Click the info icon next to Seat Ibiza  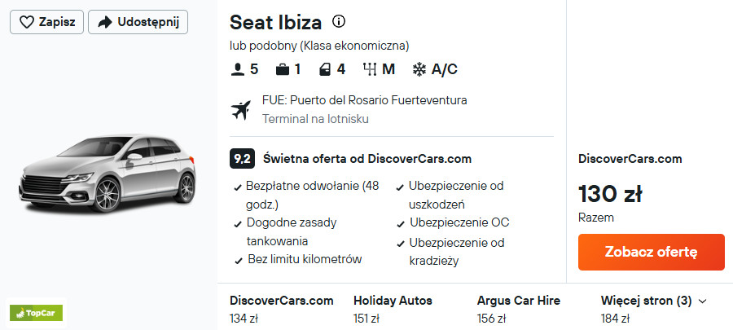(340, 21)
